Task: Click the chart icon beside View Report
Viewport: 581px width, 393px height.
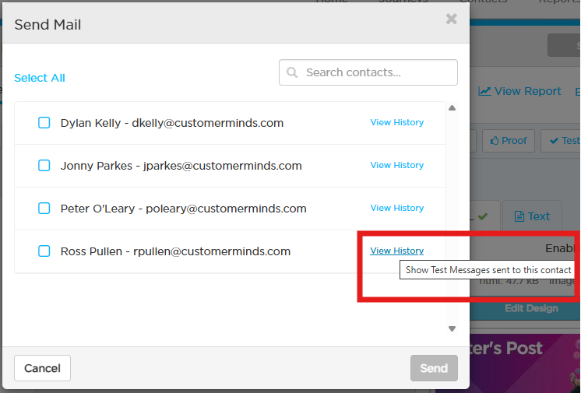Action: pos(484,91)
